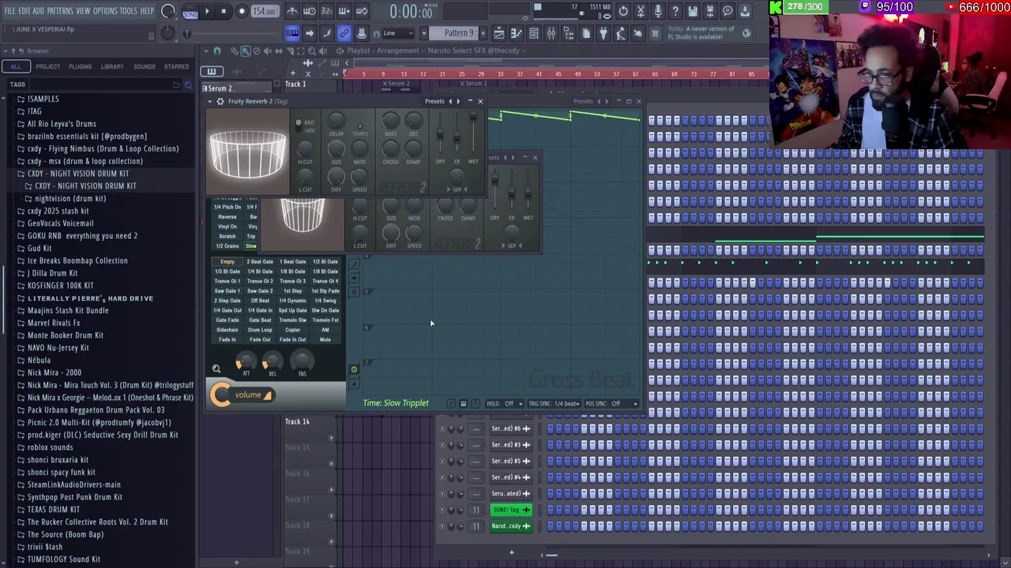The image size is (1011, 568).
Task: Switch to the SOUNDS browser tab
Action: 145,66
